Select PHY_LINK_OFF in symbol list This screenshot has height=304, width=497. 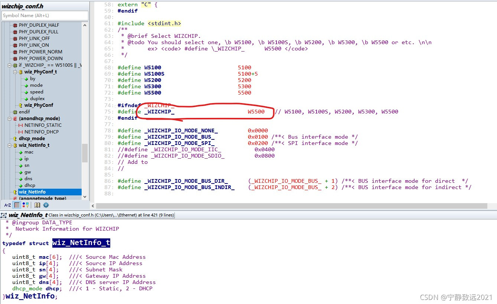coord(34,39)
